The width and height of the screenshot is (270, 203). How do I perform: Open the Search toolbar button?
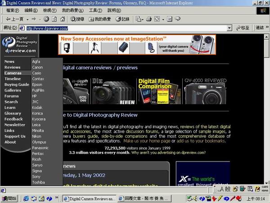tap(77, 19)
